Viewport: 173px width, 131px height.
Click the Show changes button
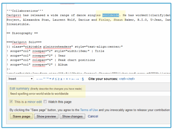click(x=72, y=116)
